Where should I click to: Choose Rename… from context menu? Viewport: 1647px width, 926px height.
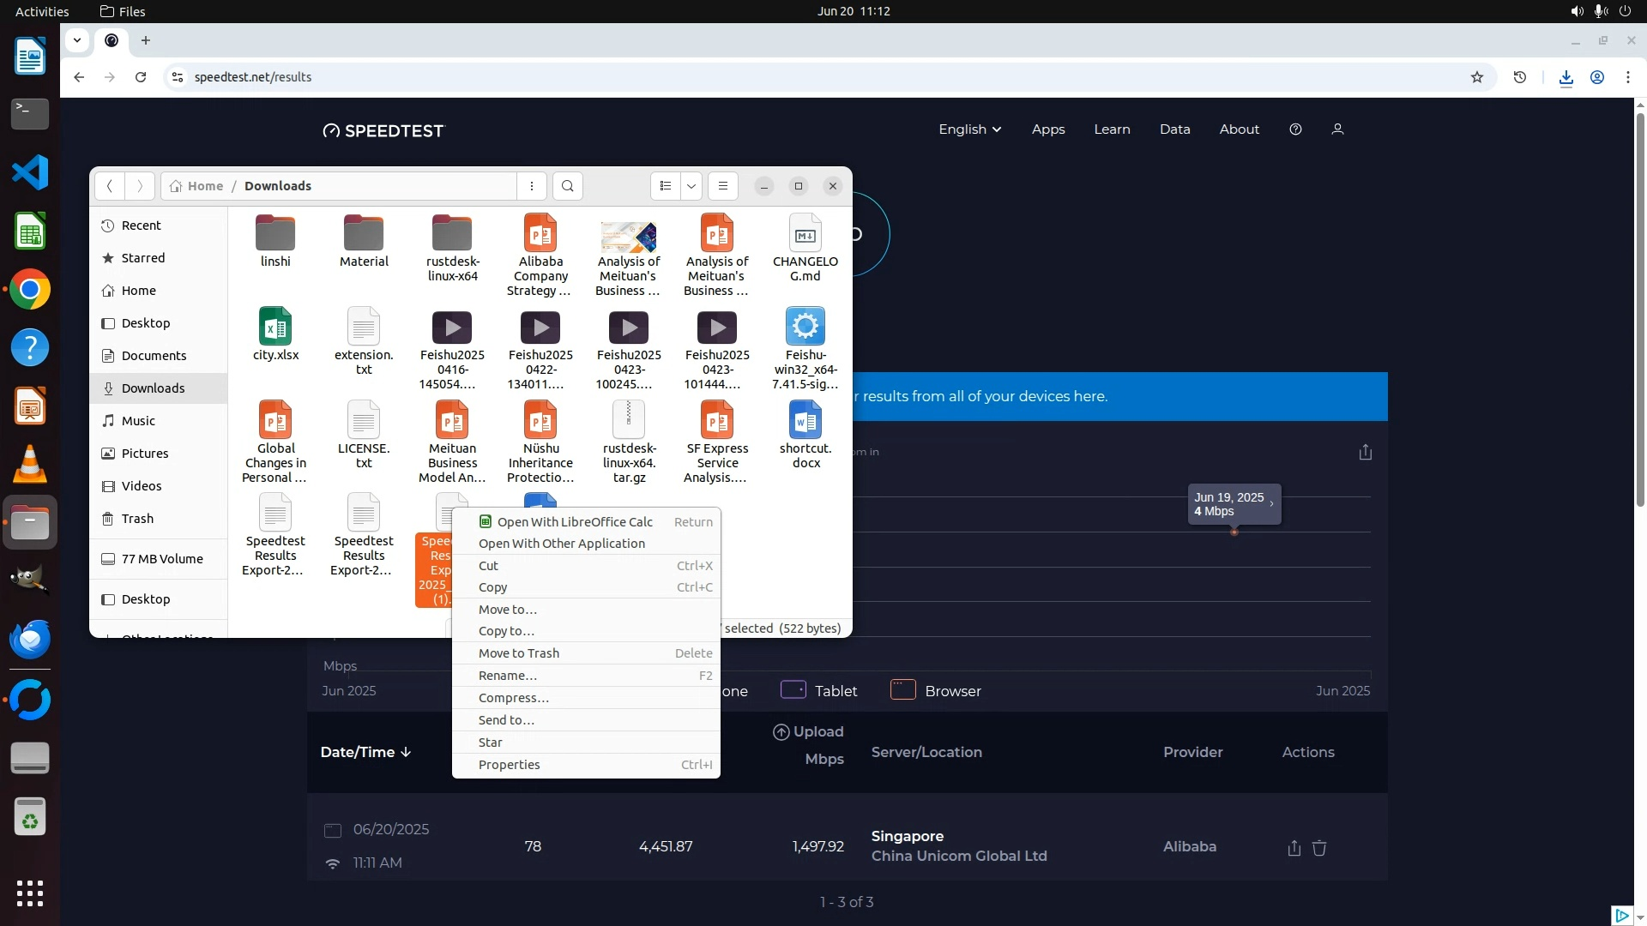click(x=508, y=676)
